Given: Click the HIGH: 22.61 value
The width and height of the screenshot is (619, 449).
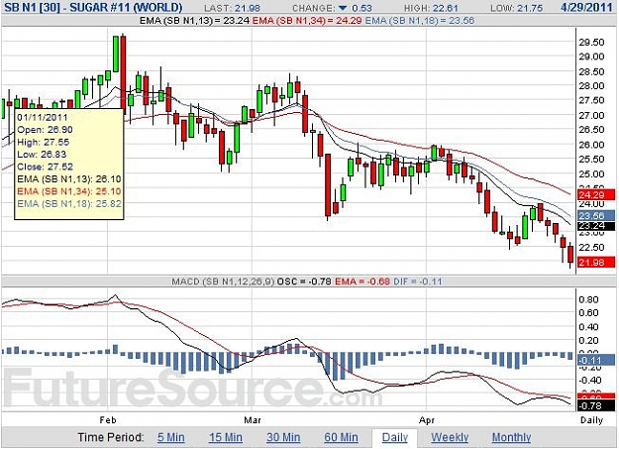Looking at the screenshot, I should tap(430, 8).
